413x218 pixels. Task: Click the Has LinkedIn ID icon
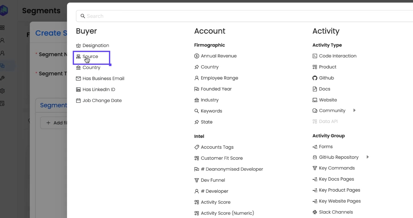[x=78, y=90]
